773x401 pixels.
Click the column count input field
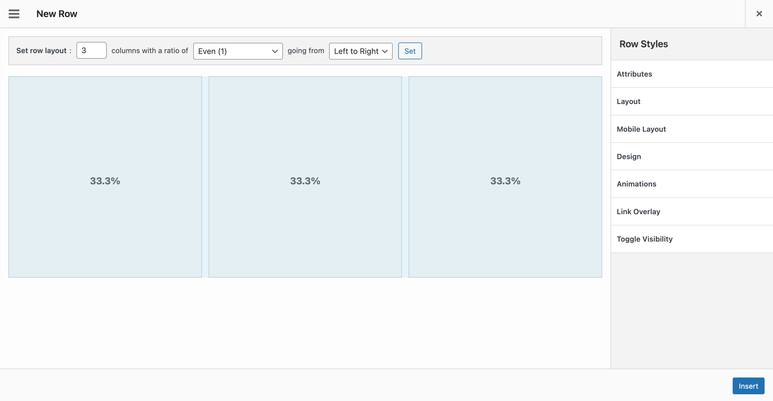[91, 51]
